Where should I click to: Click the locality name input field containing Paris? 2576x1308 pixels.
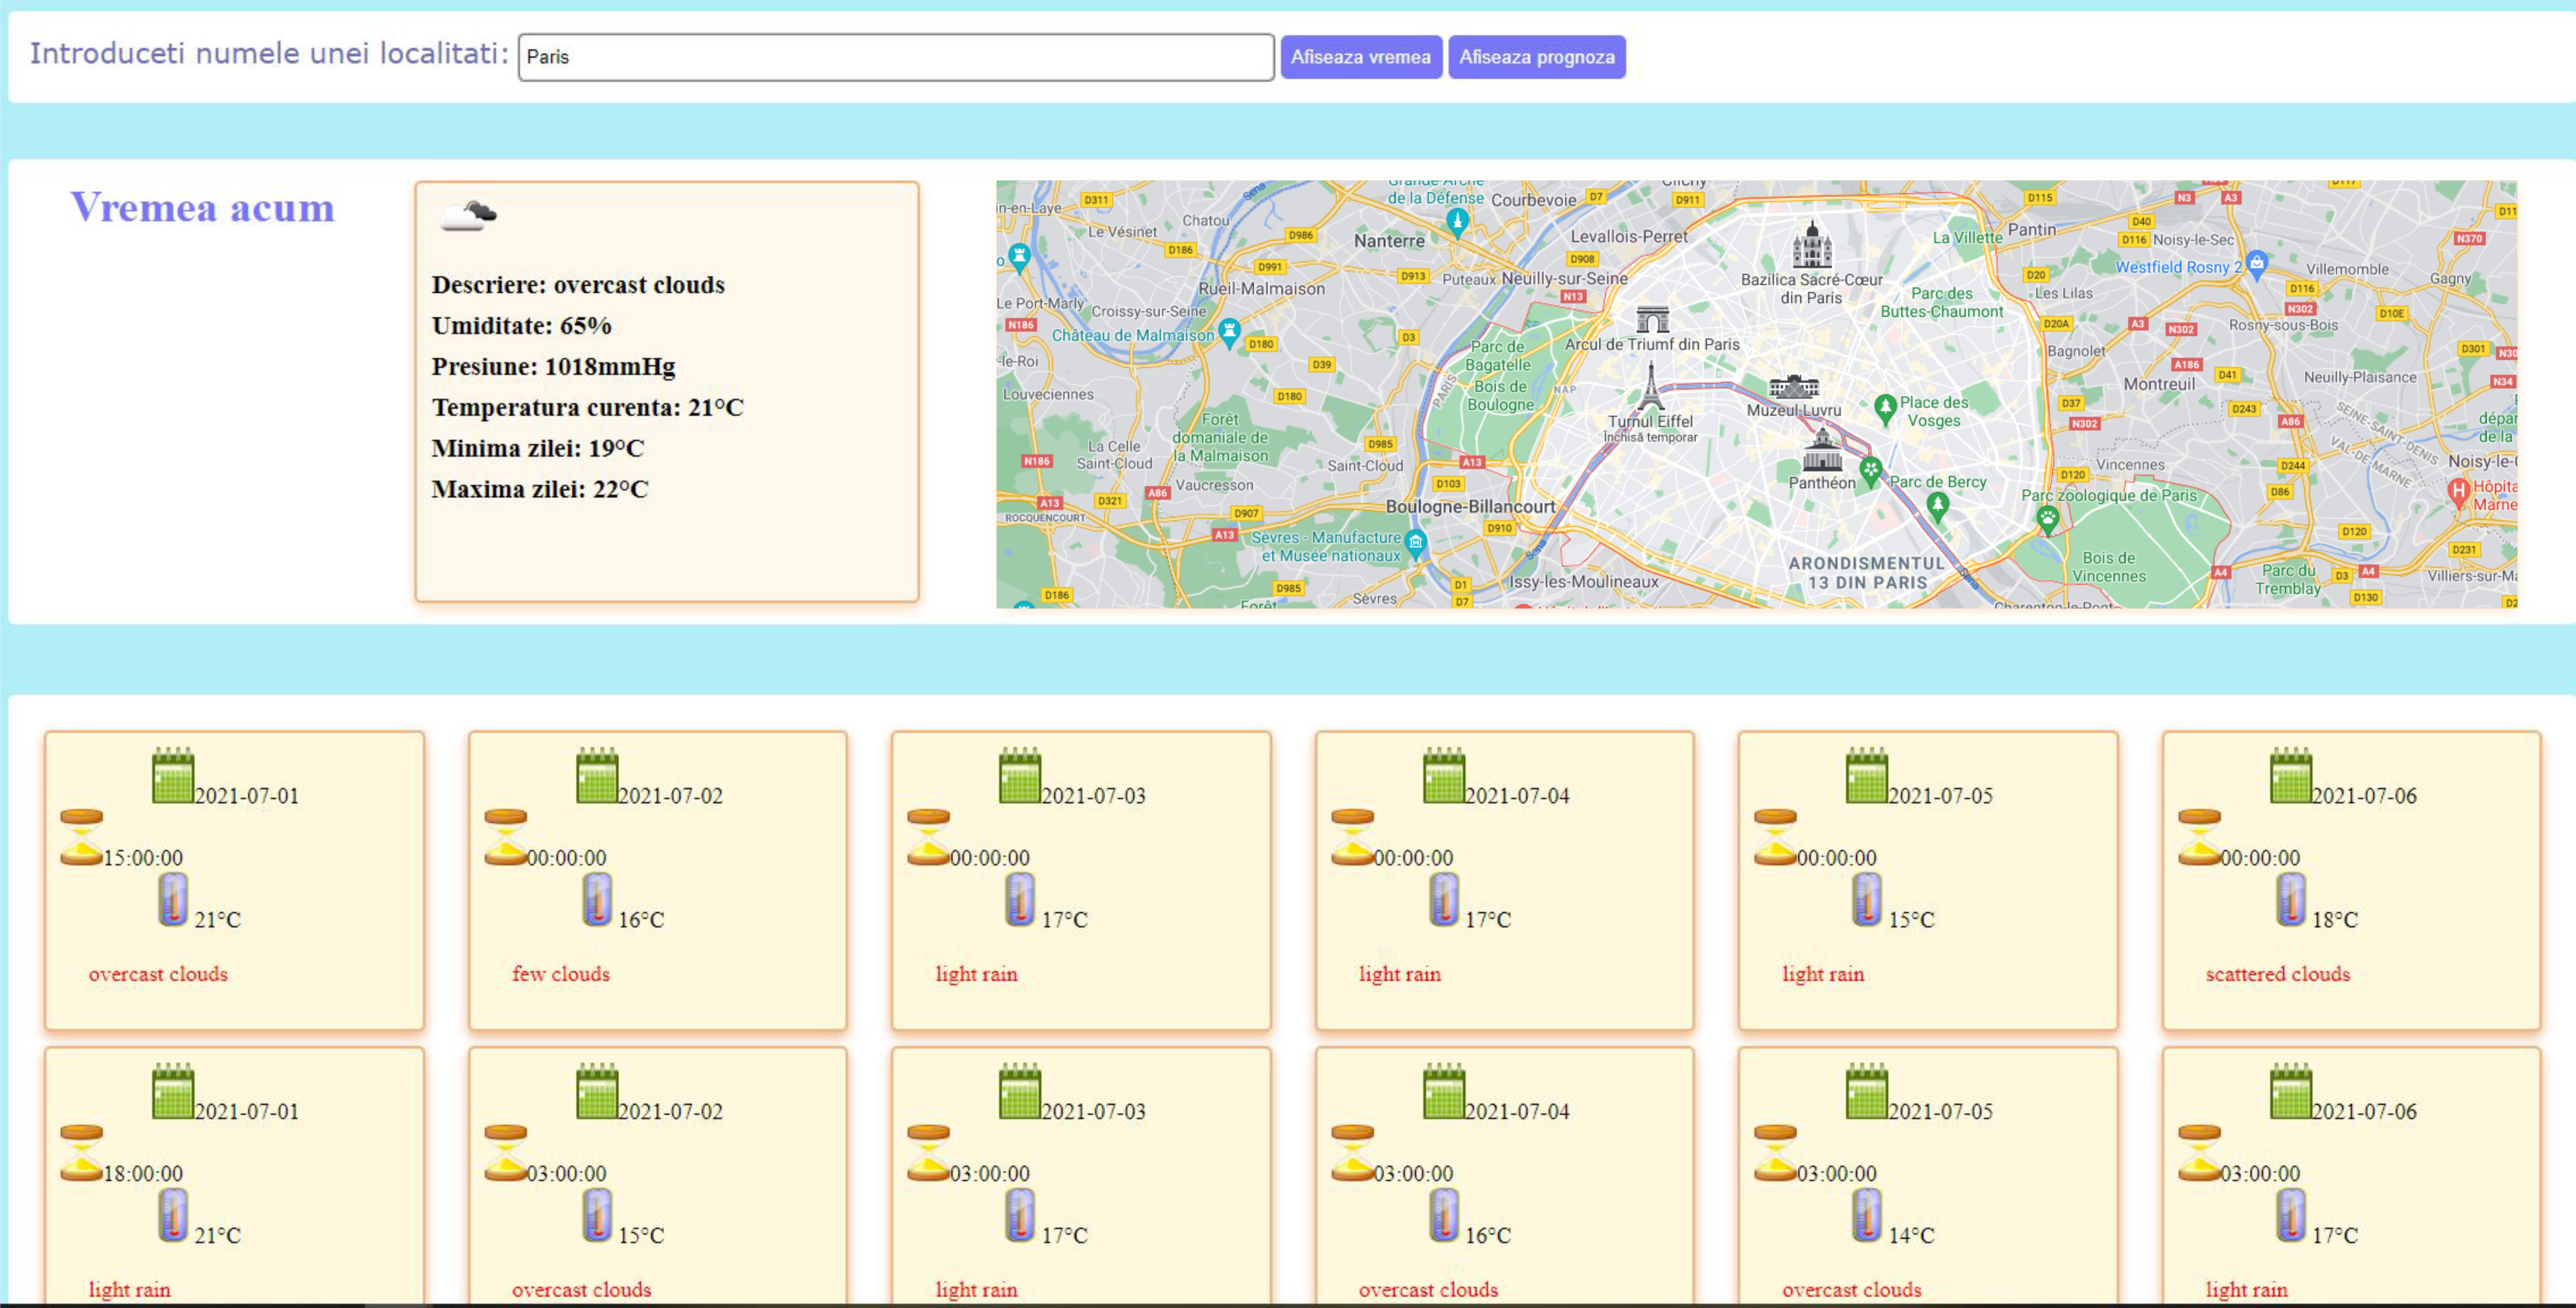pyautogui.click(x=895, y=57)
